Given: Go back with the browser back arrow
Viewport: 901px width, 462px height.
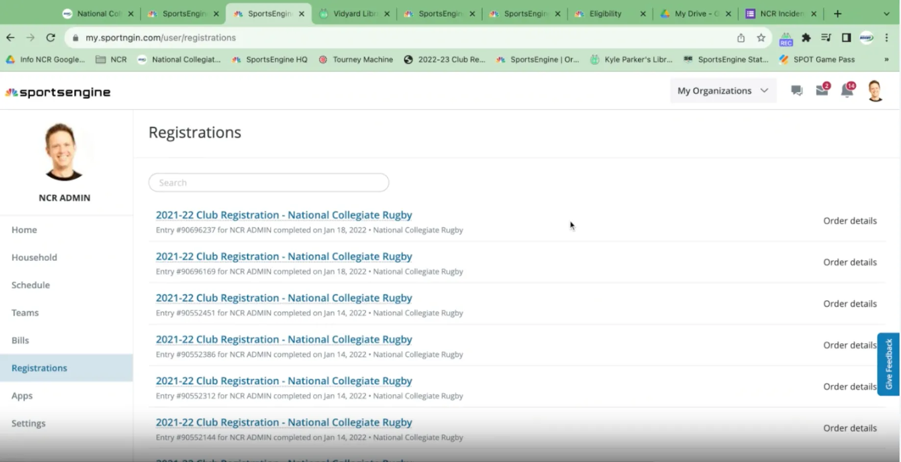Looking at the screenshot, I should click(10, 38).
